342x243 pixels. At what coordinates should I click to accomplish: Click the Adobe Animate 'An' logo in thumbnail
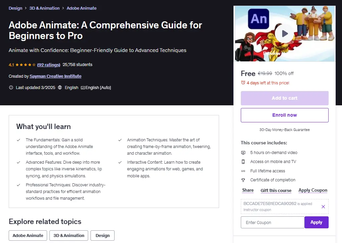click(259, 19)
